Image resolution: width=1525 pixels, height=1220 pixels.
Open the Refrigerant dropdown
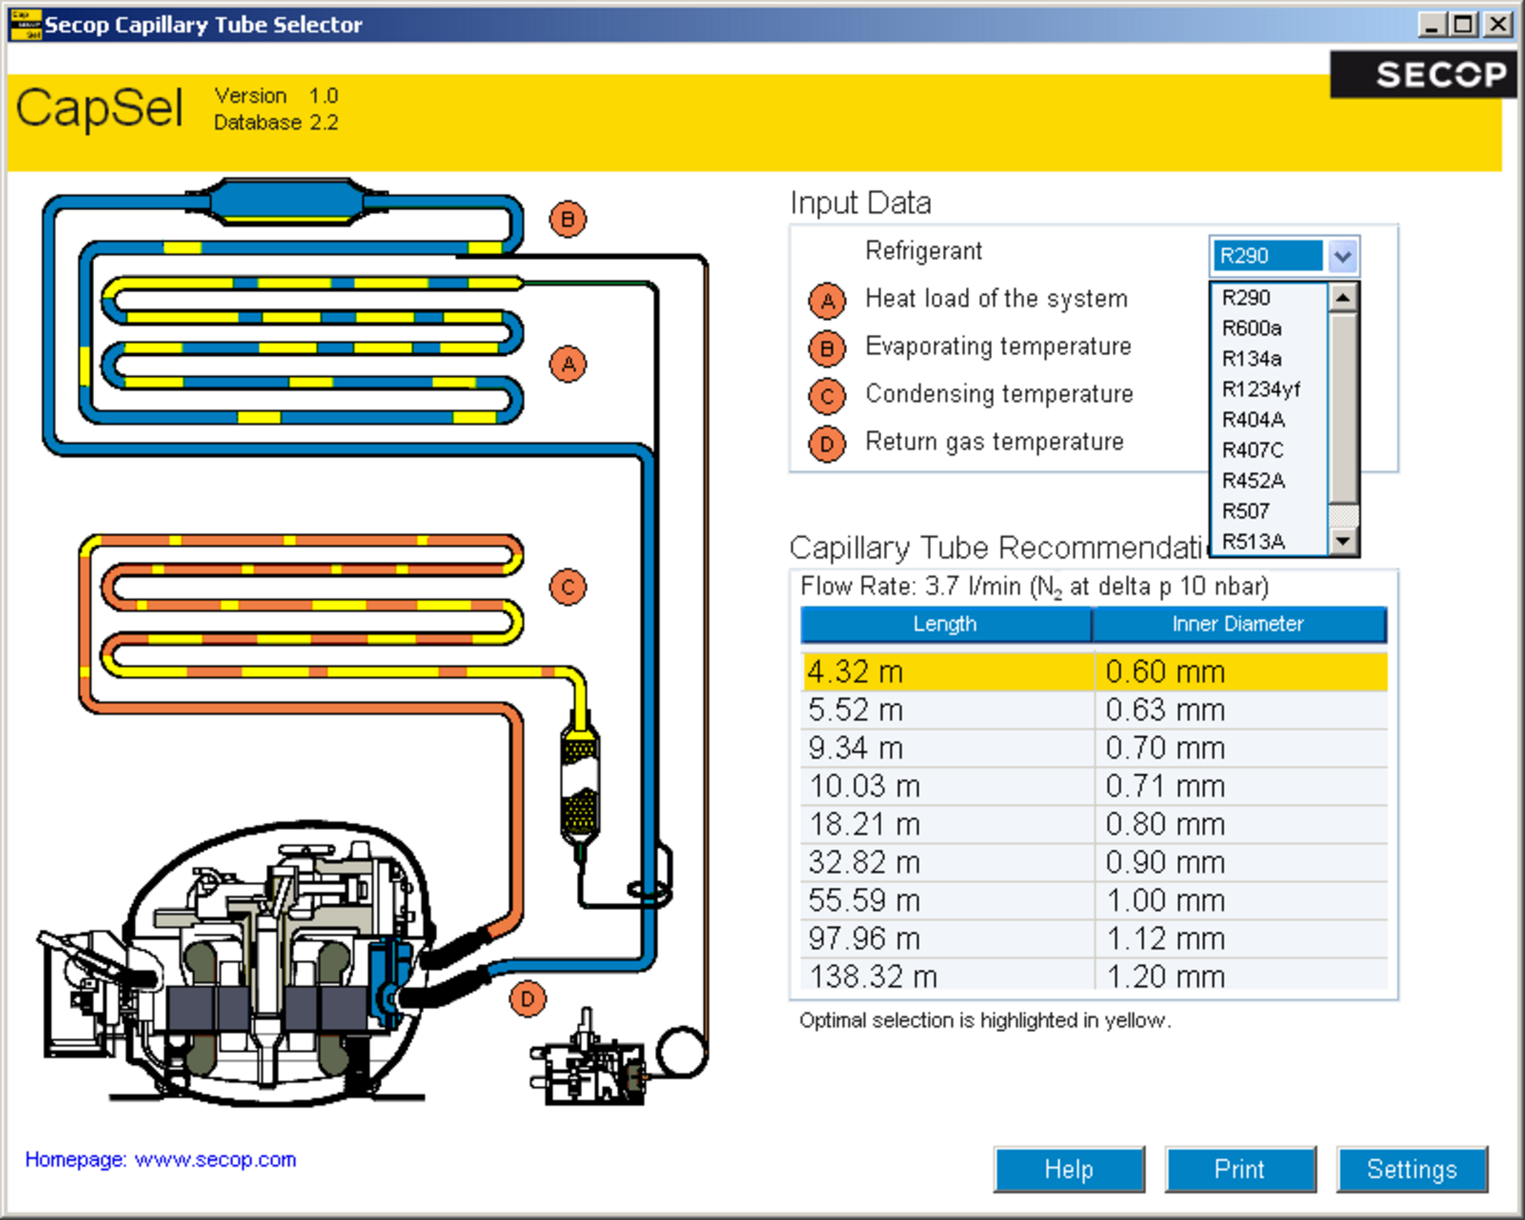(x=1344, y=255)
